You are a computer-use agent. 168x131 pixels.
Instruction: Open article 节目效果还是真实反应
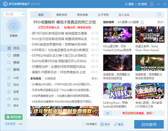tap(61, 90)
